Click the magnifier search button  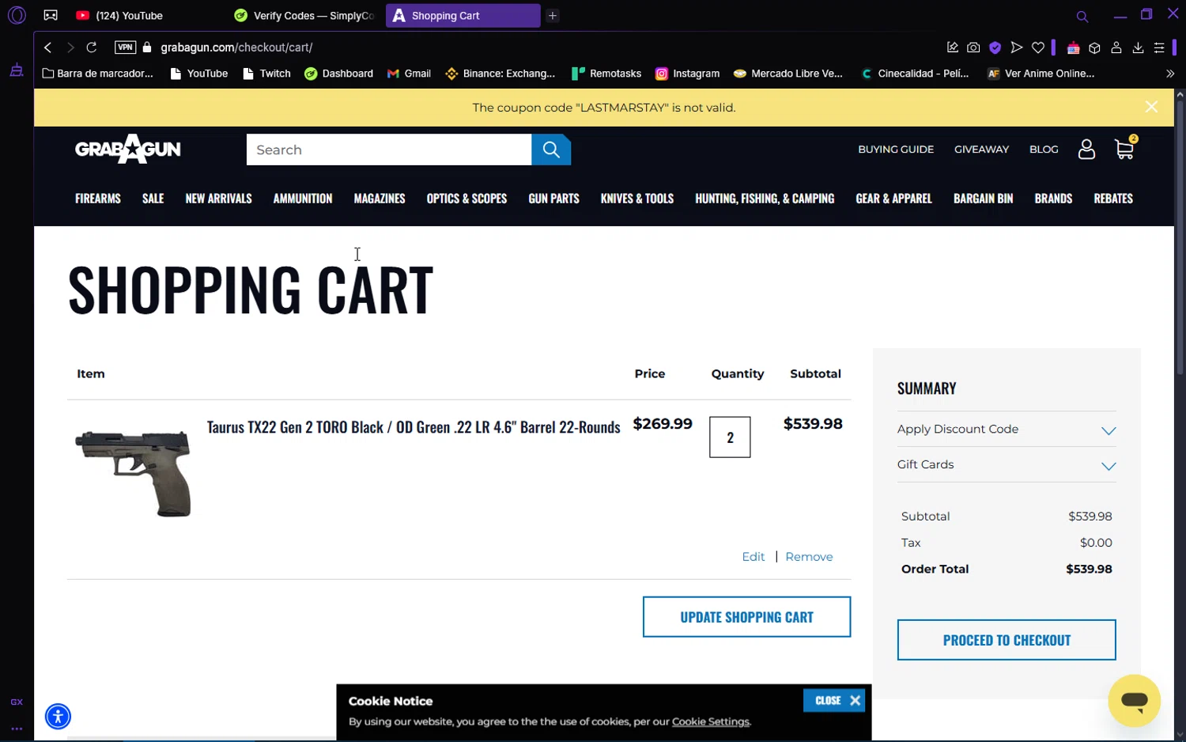coord(551,150)
